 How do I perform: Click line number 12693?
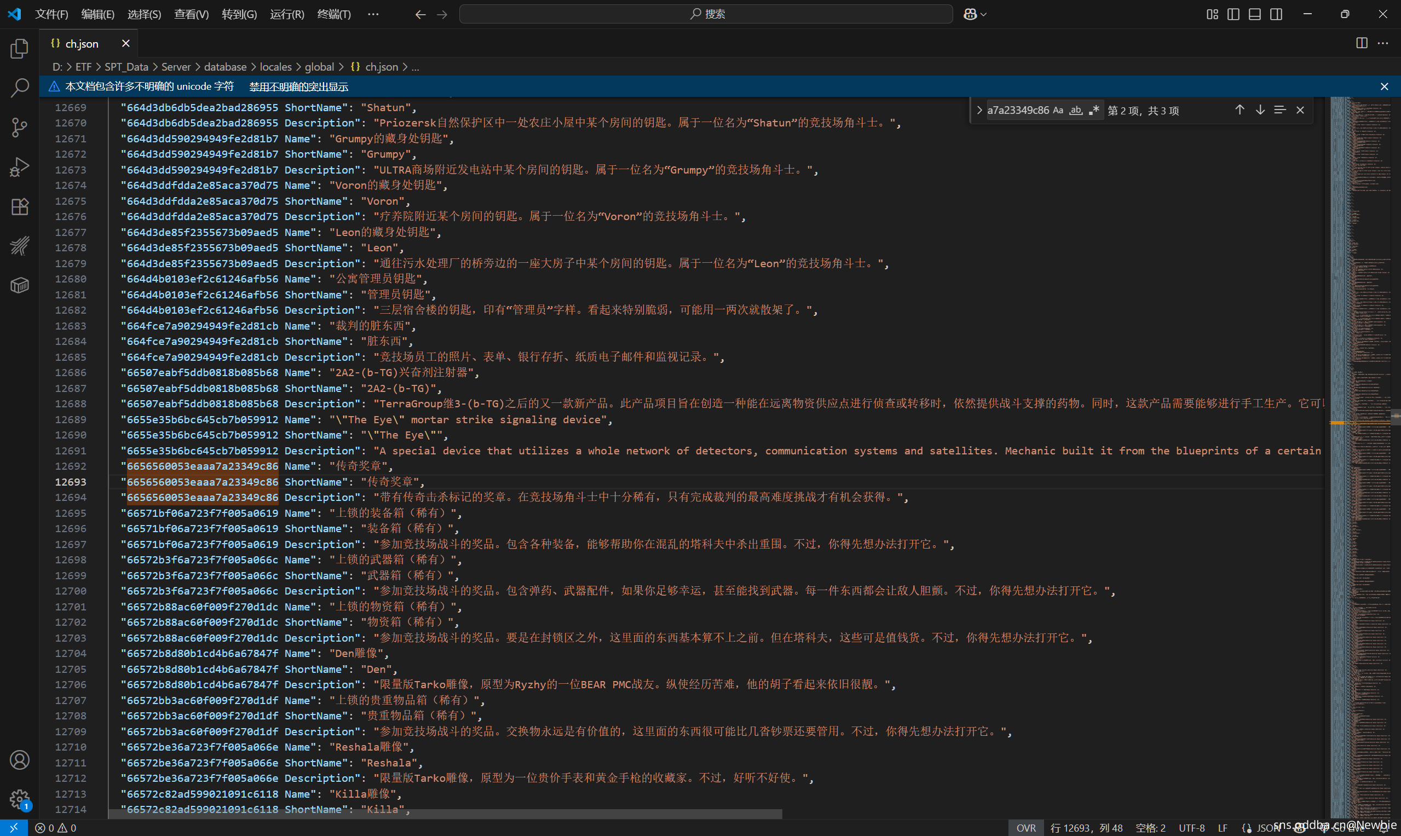click(x=71, y=482)
